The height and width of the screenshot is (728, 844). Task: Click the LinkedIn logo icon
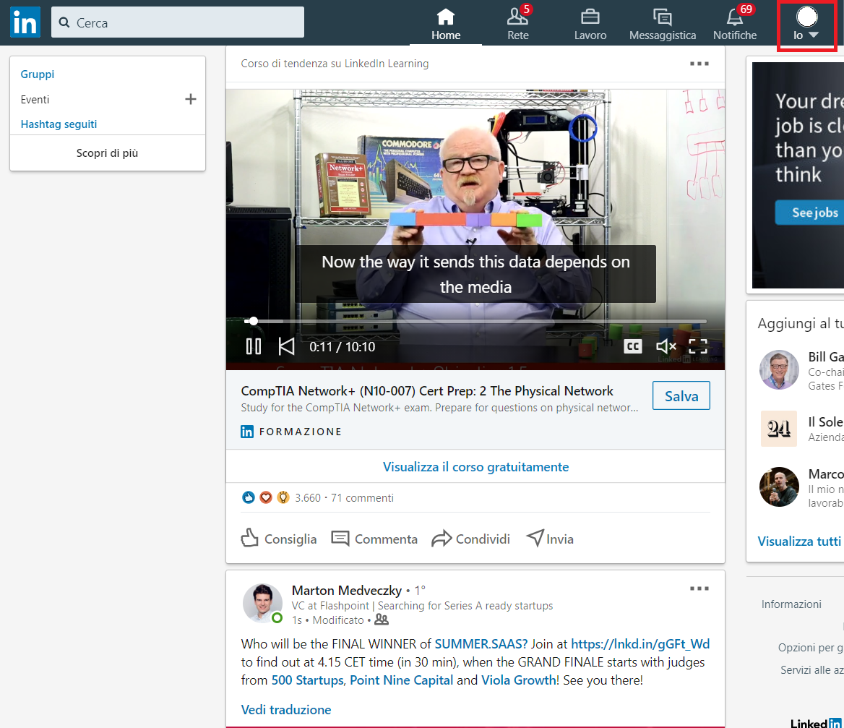pos(25,23)
